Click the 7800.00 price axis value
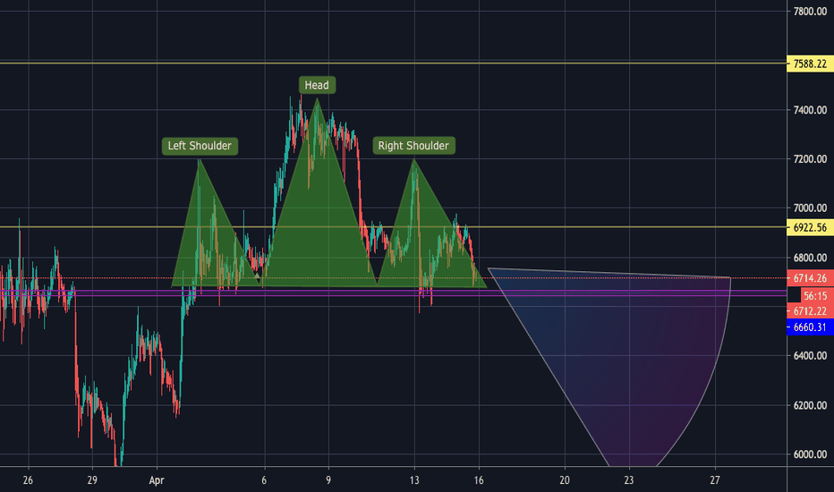 click(810, 12)
